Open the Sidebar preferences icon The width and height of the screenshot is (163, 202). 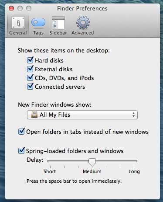click(58, 23)
